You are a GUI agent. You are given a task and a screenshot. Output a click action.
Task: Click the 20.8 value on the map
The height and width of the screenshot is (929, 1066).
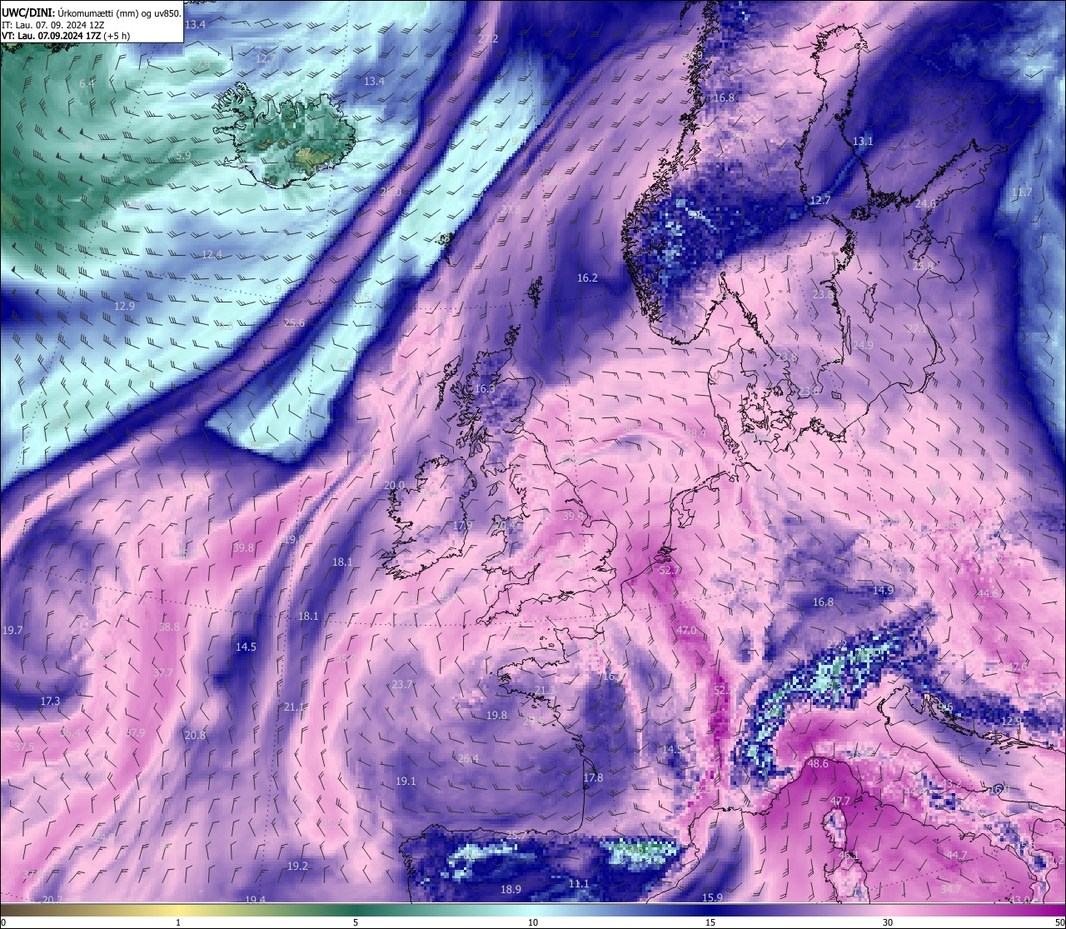pos(195,735)
